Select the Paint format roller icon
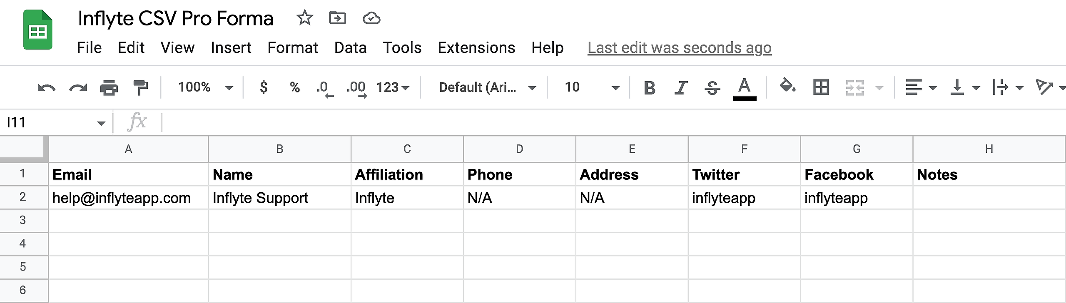Screen dimensions: 1066x303 pos(140,87)
